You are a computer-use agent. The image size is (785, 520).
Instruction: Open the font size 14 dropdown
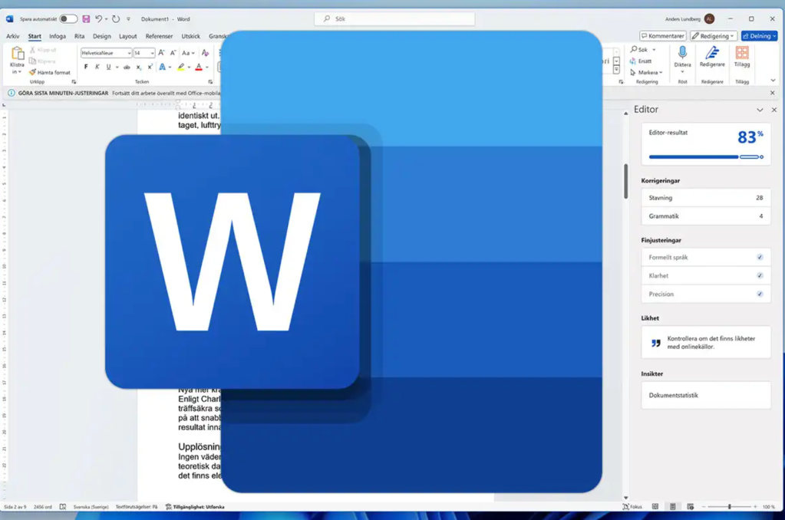click(152, 53)
